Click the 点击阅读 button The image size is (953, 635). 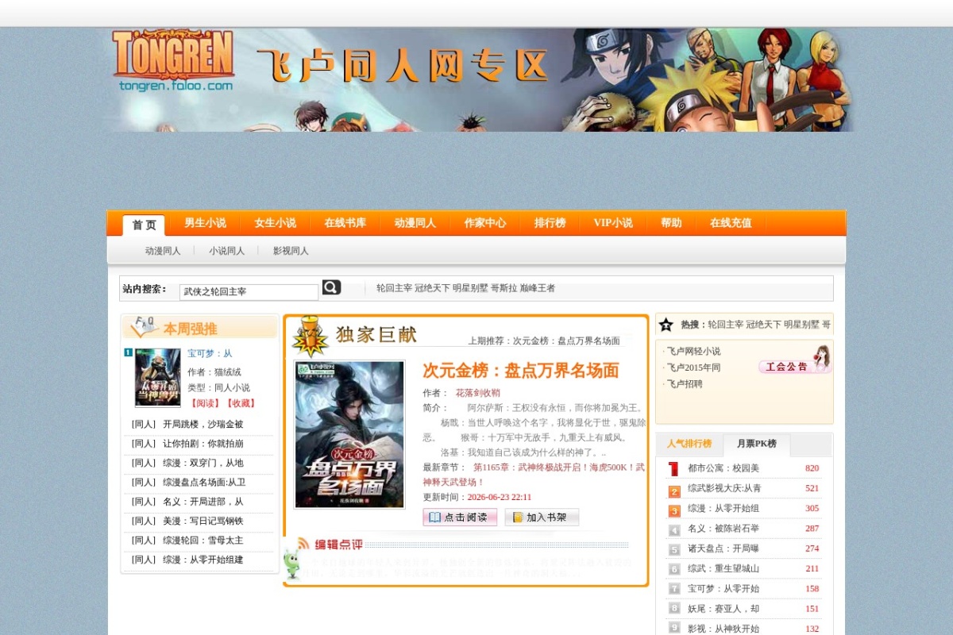pyautogui.click(x=460, y=518)
